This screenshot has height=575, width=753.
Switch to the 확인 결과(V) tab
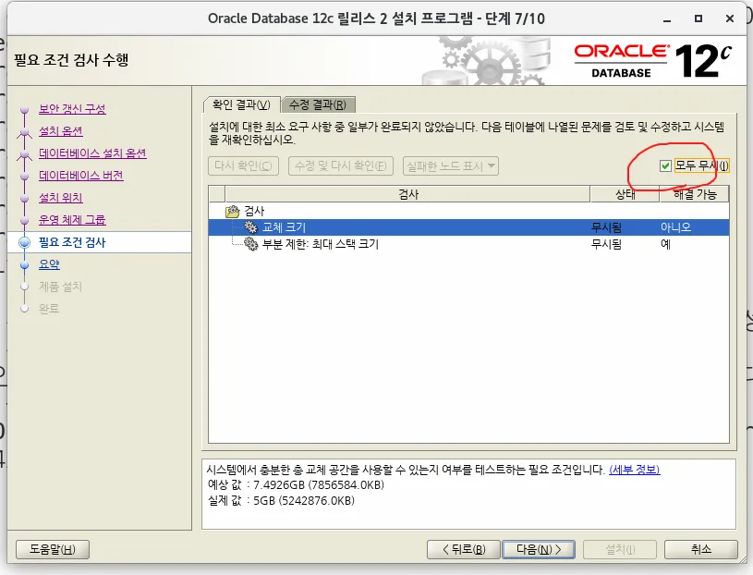(241, 104)
